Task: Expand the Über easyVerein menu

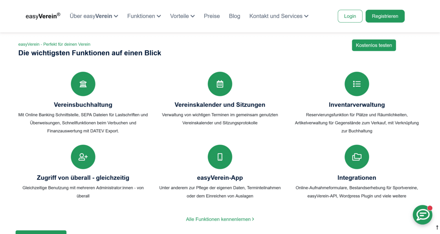Action: (x=94, y=16)
